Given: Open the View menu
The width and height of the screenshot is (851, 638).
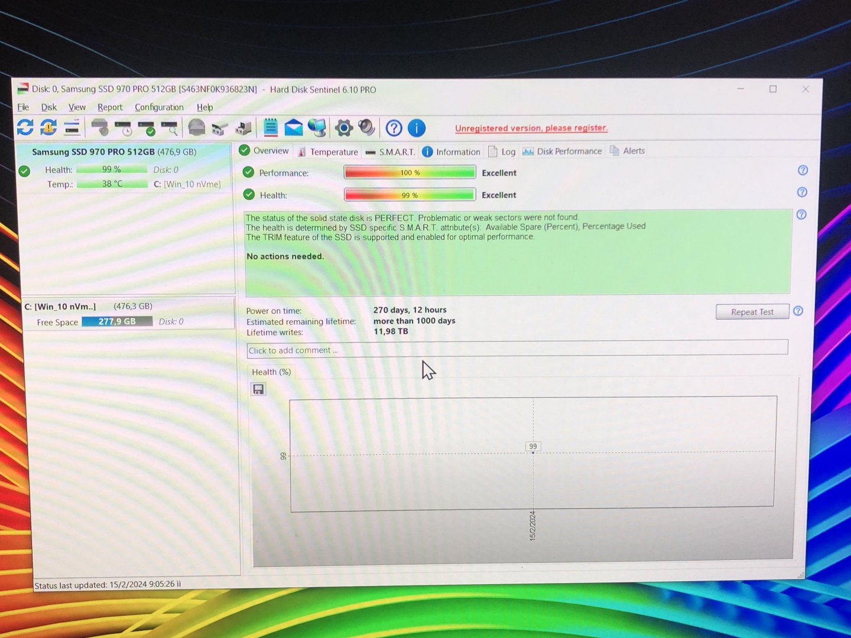Looking at the screenshot, I should pyautogui.click(x=77, y=107).
